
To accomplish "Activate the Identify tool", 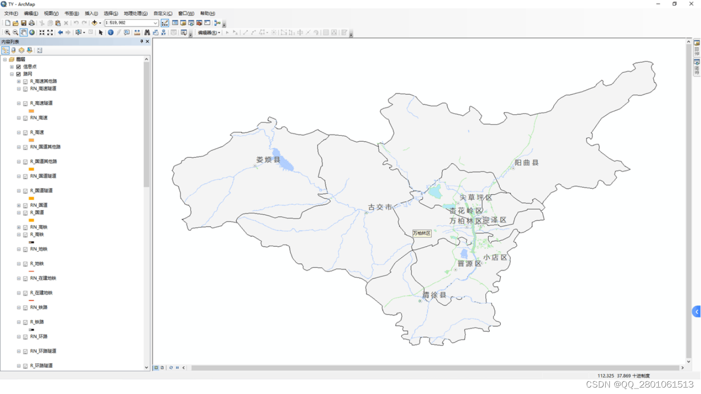I will [111, 32].
